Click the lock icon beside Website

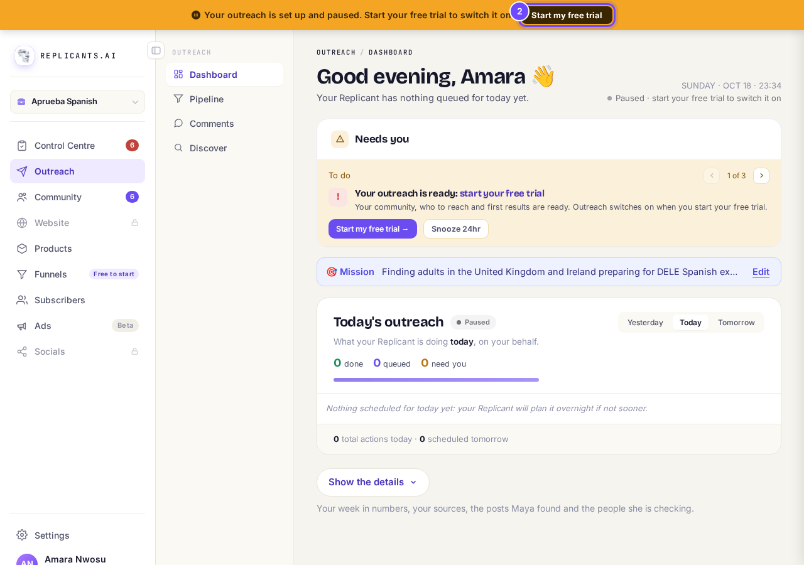(x=134, y=223)
